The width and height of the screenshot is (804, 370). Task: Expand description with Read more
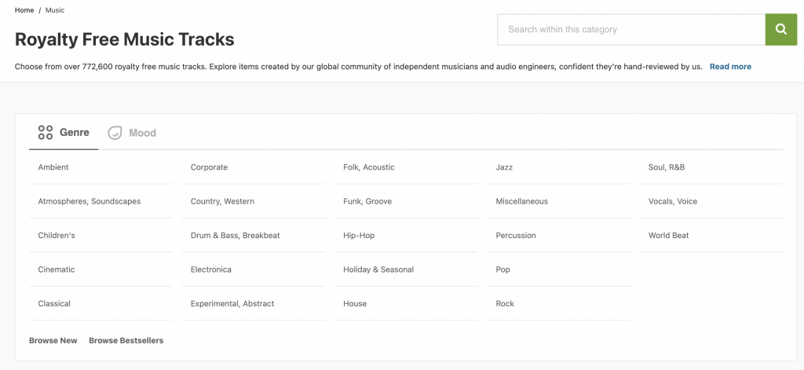tap(730, 67)
